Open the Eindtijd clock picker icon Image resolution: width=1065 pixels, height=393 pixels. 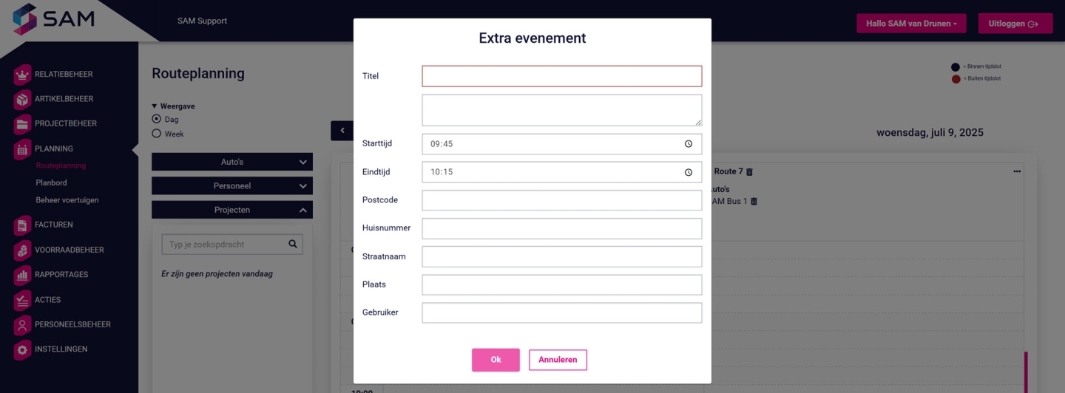pyautogui.click(x=689, y=172)
